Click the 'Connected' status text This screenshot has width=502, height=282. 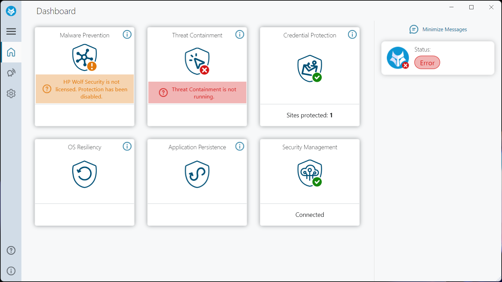[310, 215]
